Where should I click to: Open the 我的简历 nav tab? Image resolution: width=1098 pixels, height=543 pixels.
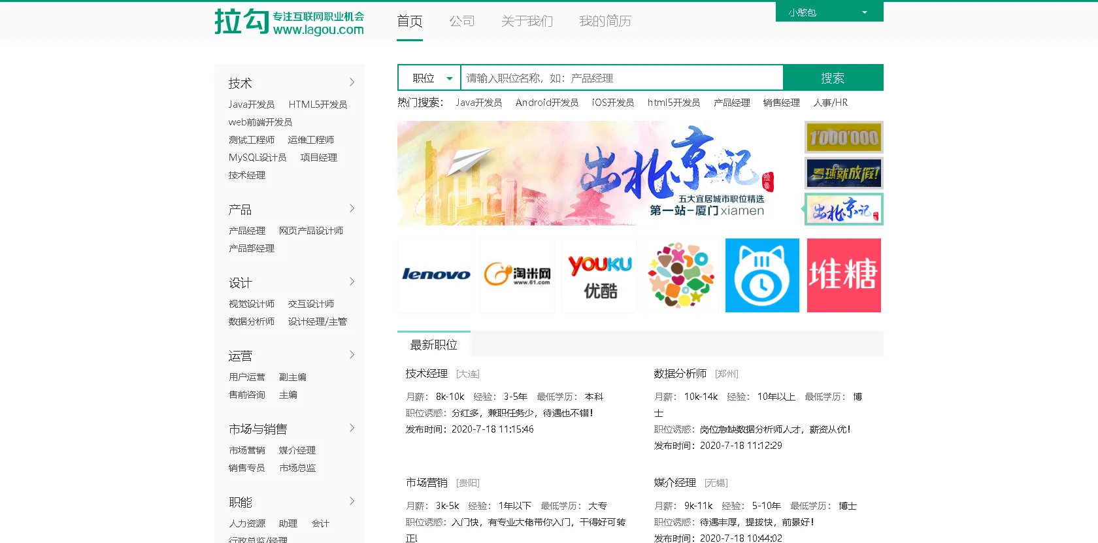[605, 21]
